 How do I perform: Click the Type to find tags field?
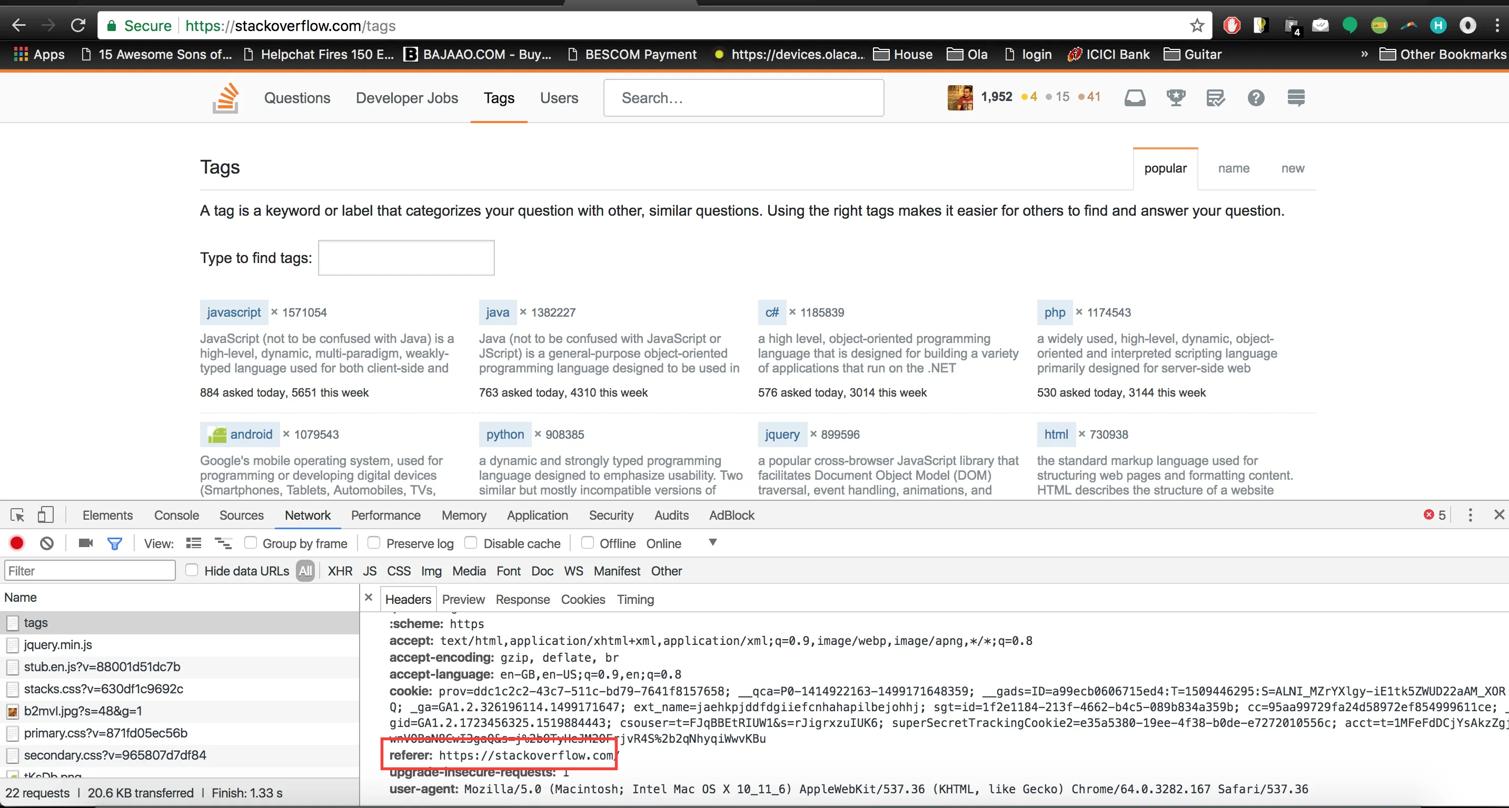point(406,258)
